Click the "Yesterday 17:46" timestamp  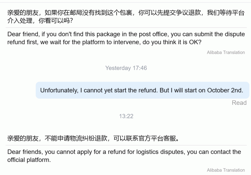(x=126, y=68)
